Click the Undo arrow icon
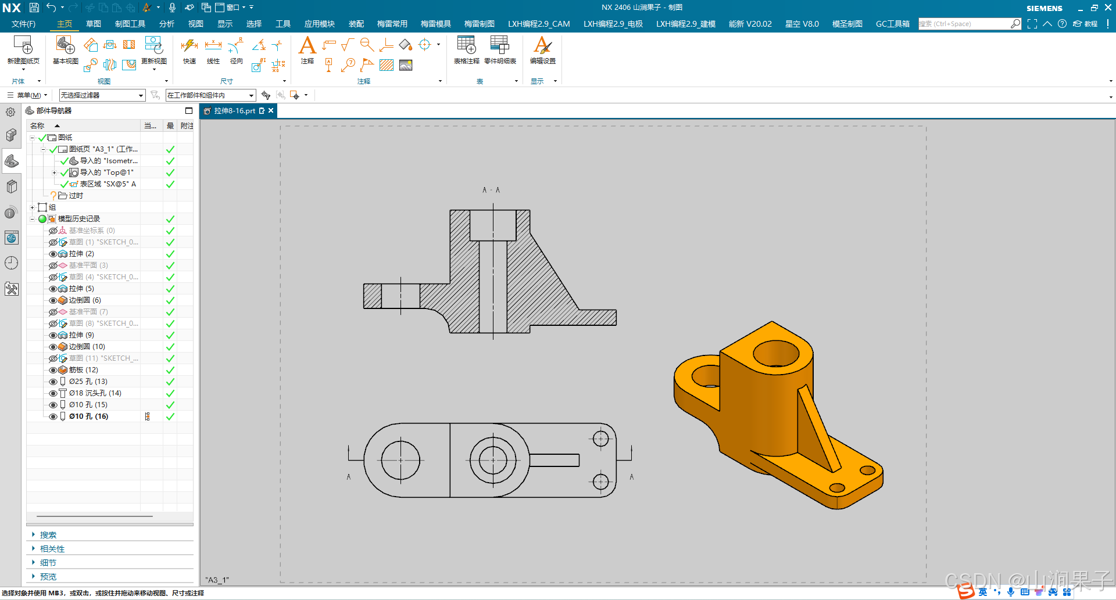1116x600 pixels. click(x=51, y=8)
